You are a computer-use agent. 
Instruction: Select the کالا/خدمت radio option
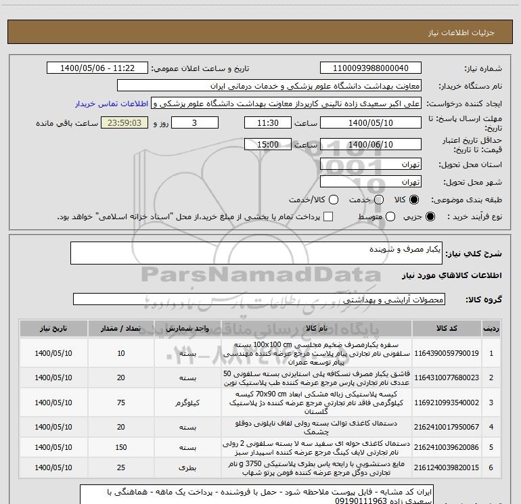pos(334,200)
